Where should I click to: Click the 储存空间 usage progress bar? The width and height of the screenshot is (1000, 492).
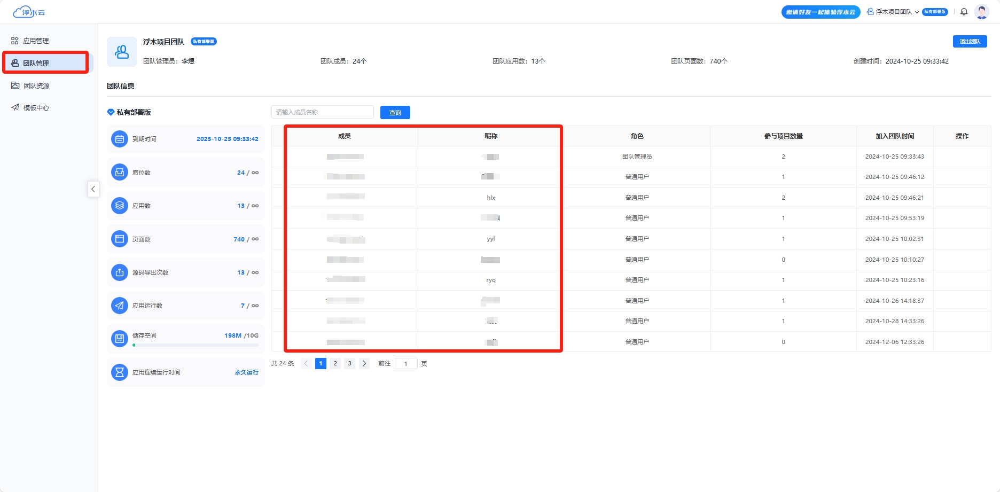[196, 345]
